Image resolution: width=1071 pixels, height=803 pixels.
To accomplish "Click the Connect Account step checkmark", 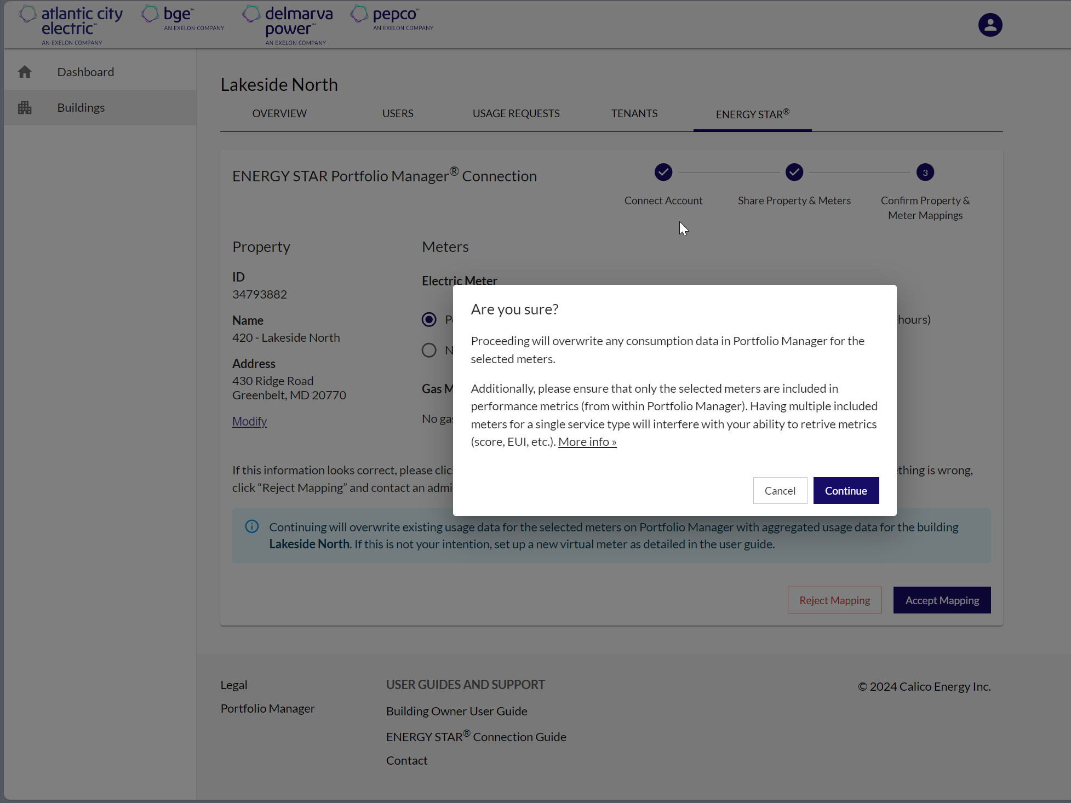I will 663,173.
